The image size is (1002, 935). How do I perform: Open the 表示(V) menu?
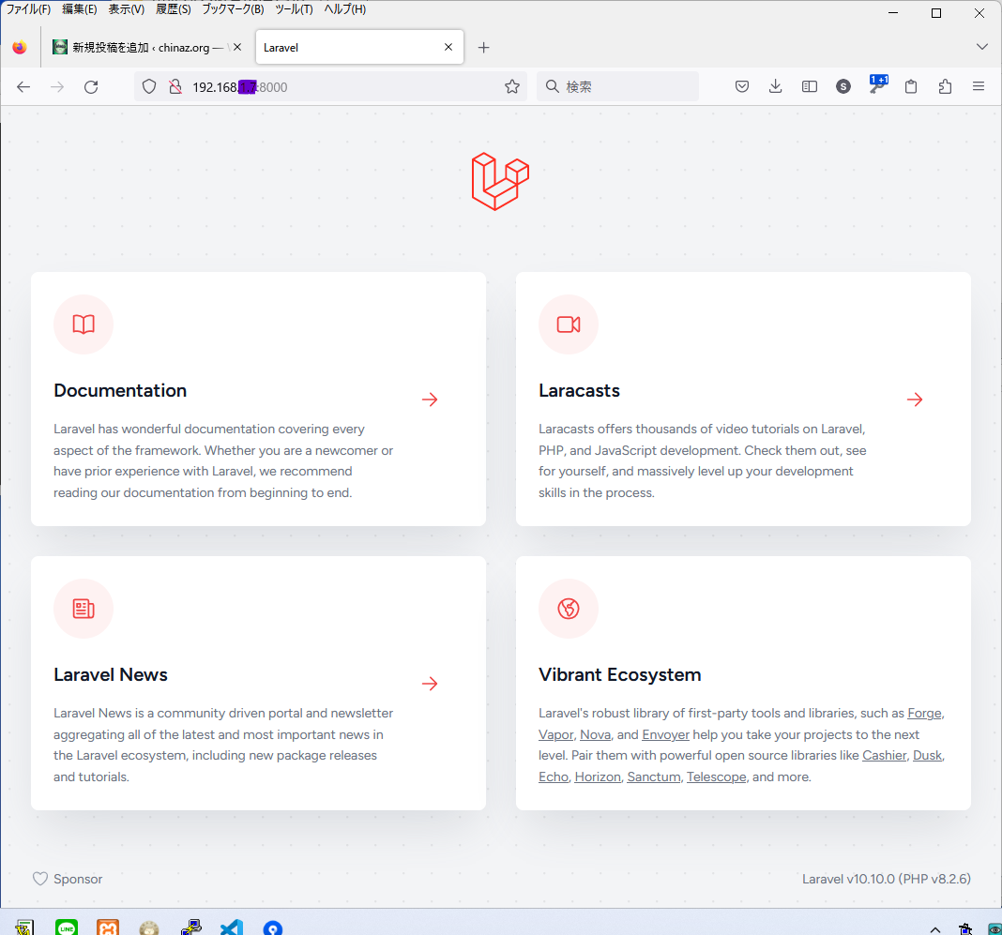click(126, 9)
